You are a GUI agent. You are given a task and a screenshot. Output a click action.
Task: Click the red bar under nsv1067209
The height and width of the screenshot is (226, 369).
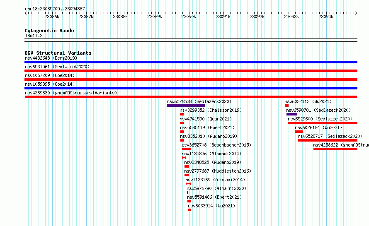pyautogui.click(x=191, y=79)
